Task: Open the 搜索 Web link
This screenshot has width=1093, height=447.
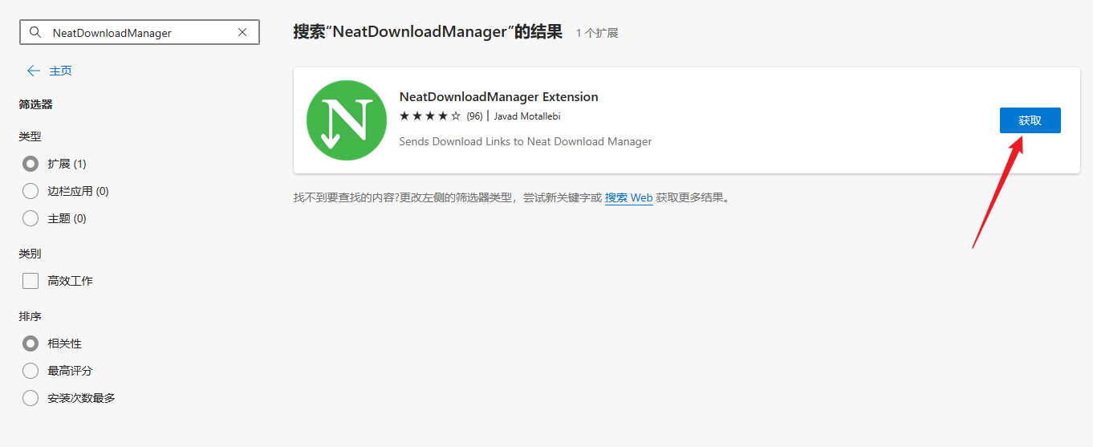Action: 628,197
